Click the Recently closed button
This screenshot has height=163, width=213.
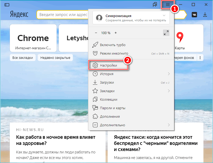55,58
